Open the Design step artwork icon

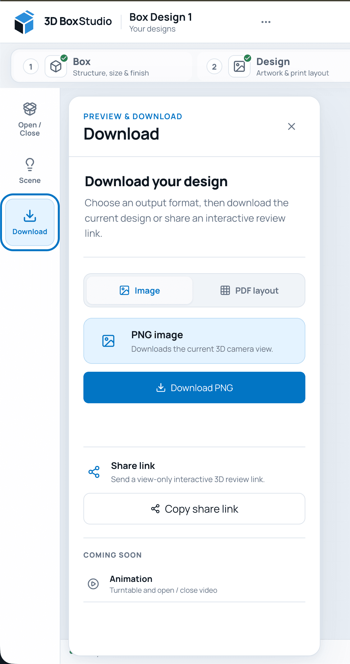tap(239, 66)
